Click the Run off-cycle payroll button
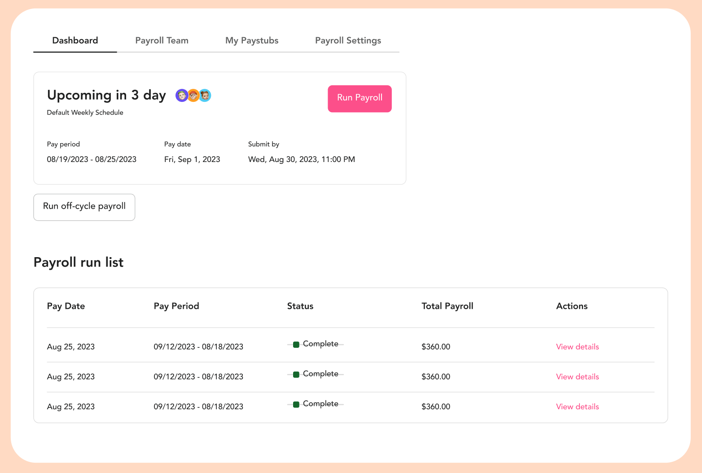This screenshot has height=473, width=702. pyautogui.click(x=84, y=207)
